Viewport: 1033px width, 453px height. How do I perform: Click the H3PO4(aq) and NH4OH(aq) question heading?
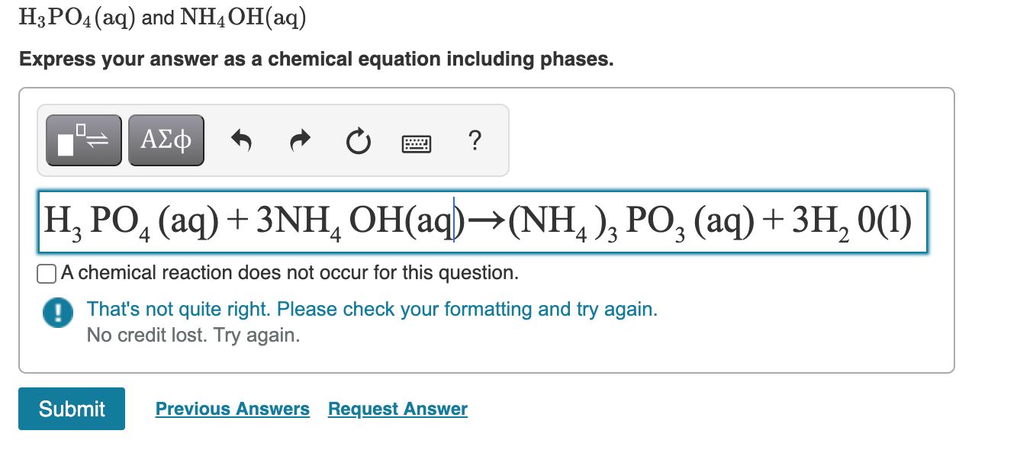[163, 18]
